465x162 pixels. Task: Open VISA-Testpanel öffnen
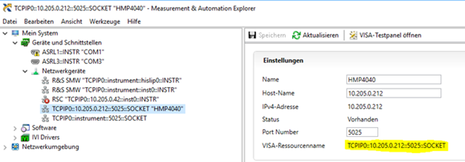(390, 35)
